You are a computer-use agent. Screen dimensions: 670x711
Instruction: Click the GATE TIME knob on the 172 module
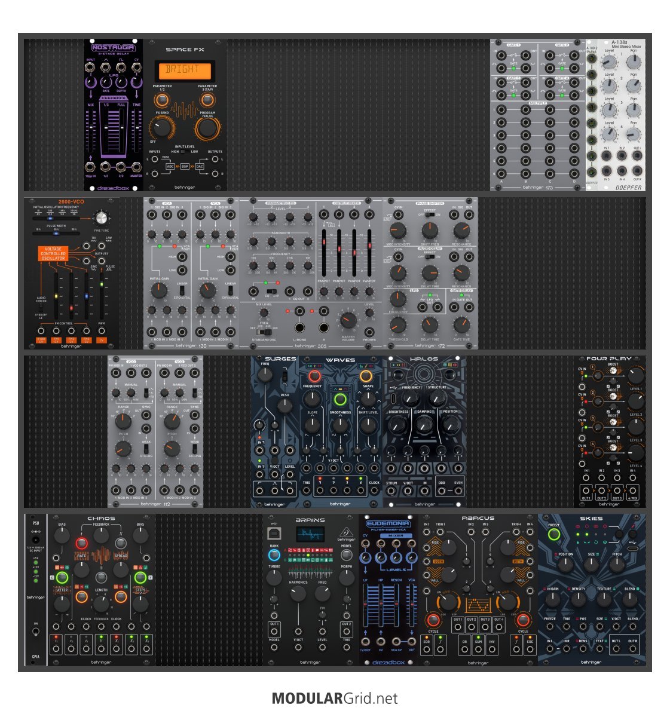pos(461,325)
